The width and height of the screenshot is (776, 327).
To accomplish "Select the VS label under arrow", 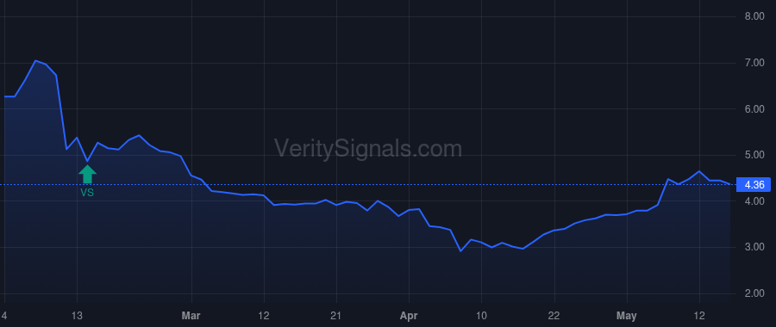I will pos(87,193).
